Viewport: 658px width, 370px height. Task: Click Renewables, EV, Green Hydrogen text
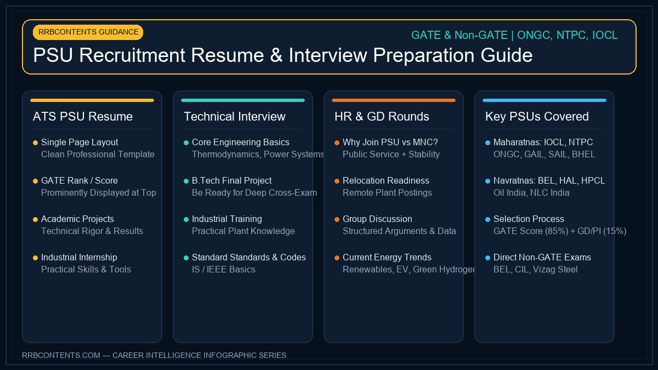tap(409, 270)
